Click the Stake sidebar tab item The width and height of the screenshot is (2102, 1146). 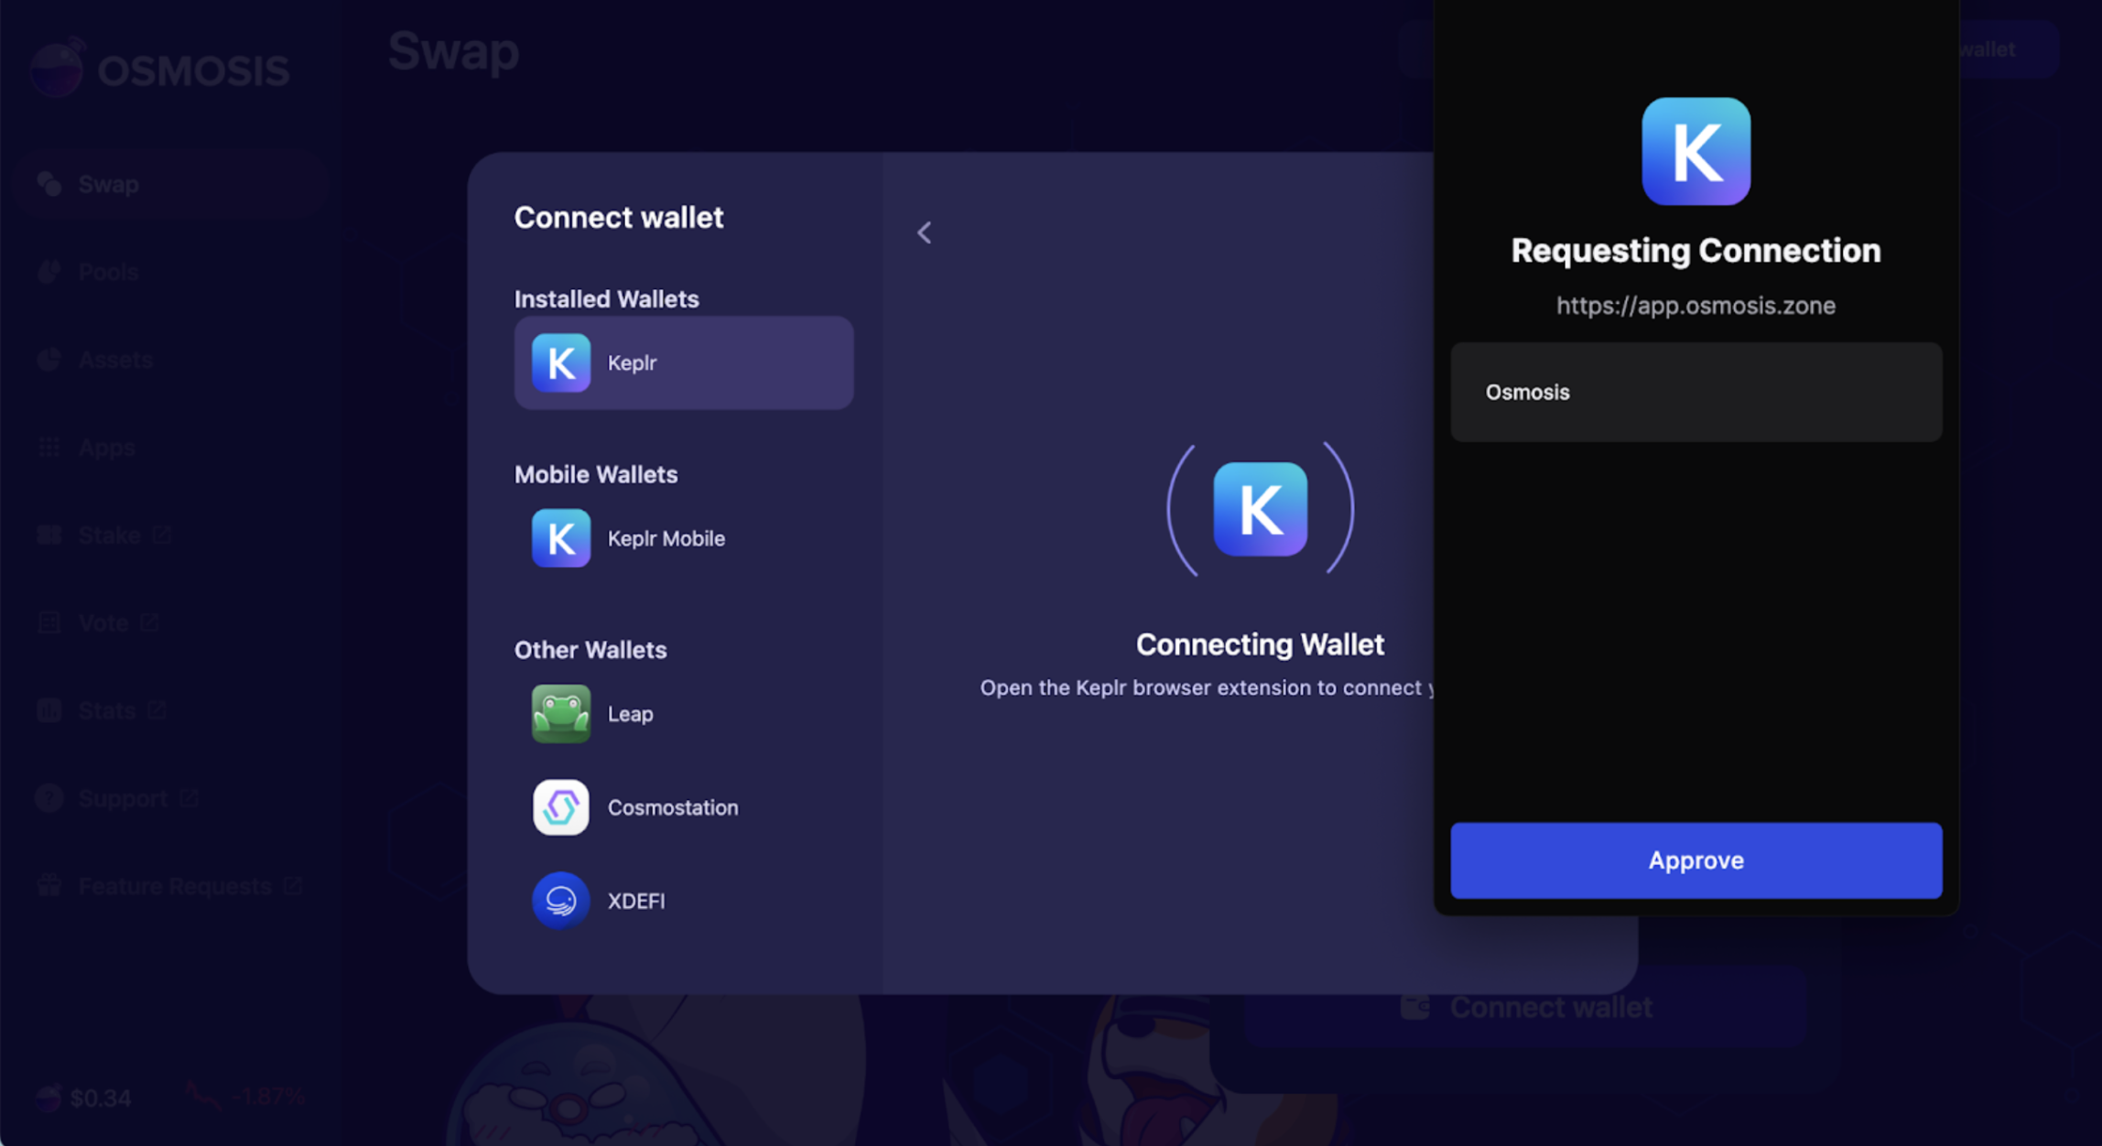click(x=109, y=534)
